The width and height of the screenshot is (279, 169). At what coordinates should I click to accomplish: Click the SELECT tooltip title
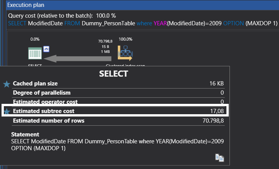pos(114,74)
